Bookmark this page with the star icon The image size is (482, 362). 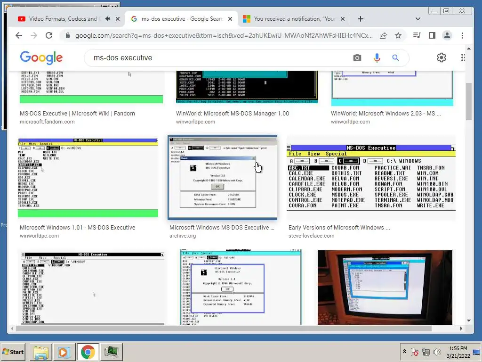[x=398, y=35]
